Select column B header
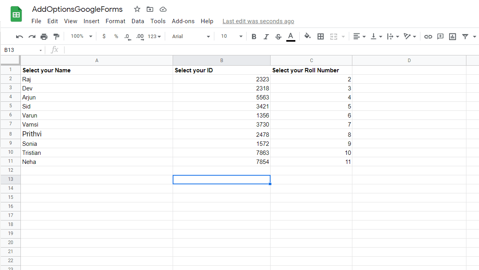The width and height of the screenshot is (479, 270). pos(222,61)
